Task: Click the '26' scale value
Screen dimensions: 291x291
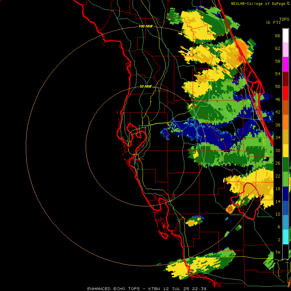Action: tap(278, 163)
